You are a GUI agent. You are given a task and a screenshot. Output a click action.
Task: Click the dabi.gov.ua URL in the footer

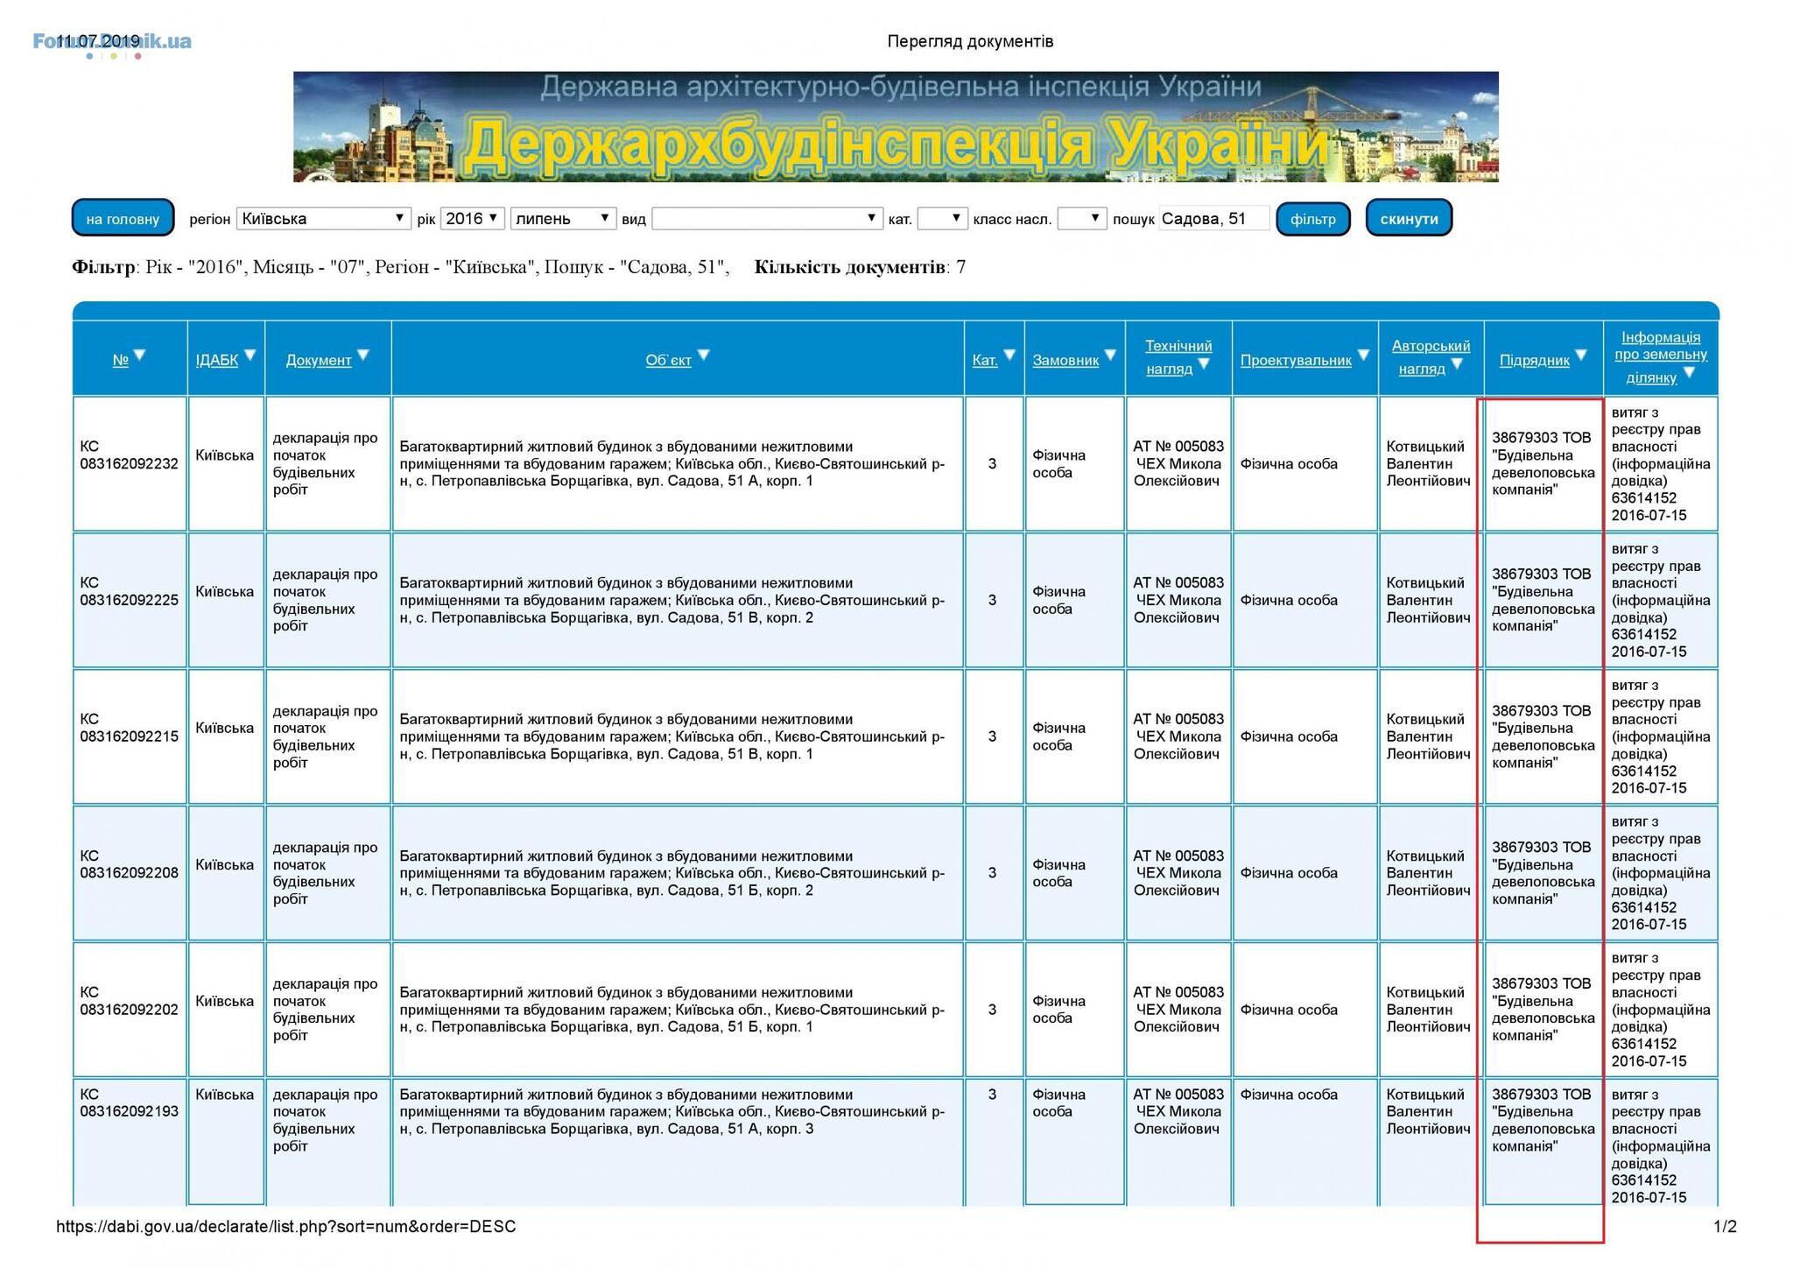[286, 1226]
